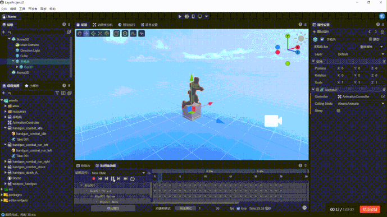Click the globe browser preview icon
The image size is (387, 217).
pos(186,16)
